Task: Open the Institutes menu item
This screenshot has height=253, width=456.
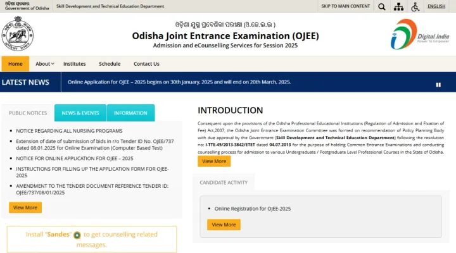Action: tap(75, 64)
